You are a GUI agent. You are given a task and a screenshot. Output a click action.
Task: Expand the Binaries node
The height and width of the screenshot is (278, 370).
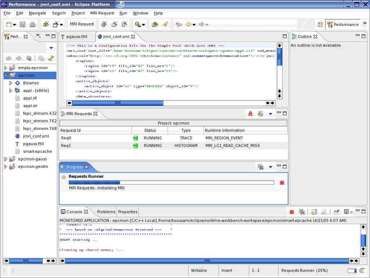(x=10, y=83)
